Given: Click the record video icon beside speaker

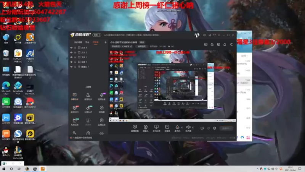Looking at the screenshot, I should tap(202, 128).
